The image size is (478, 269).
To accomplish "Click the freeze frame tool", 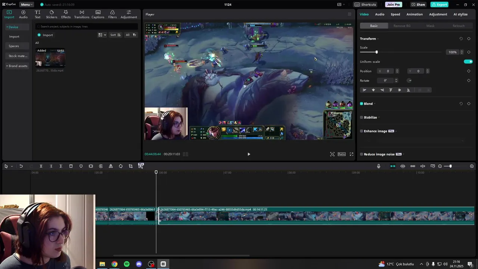I will click(91, 166).
